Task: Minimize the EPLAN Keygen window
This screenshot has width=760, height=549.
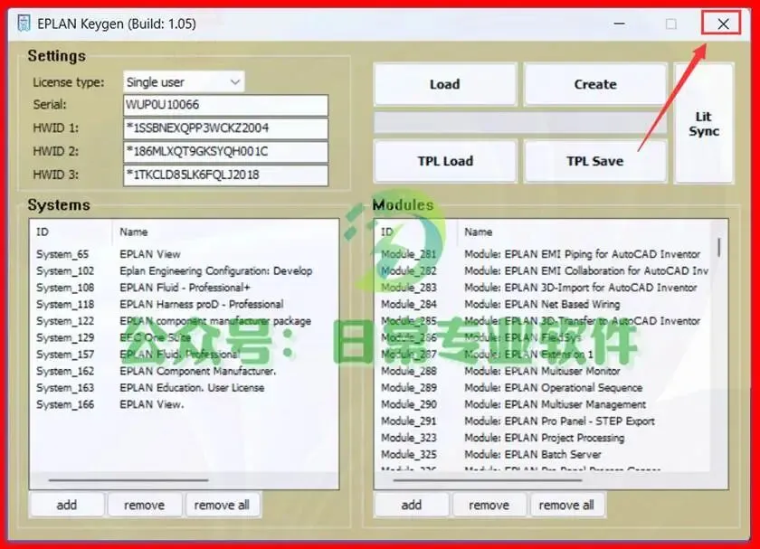Action: (x=620, y=24)
